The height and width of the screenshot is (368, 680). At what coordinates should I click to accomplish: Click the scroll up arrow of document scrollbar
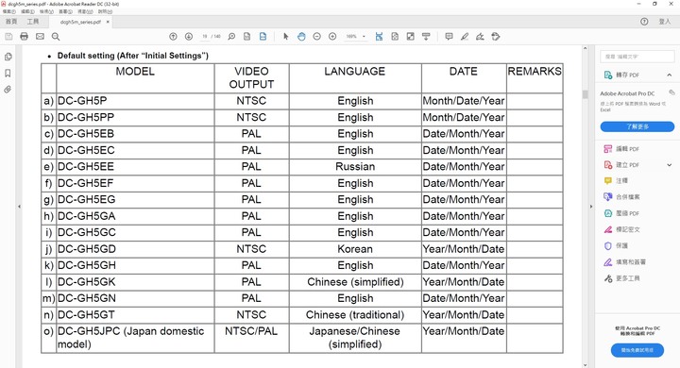[585, 48]
